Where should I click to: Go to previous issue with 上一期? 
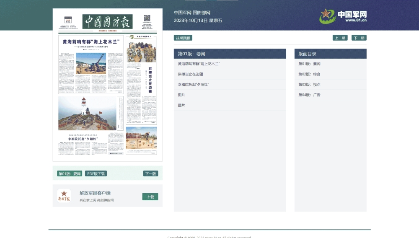(x=340, y=38)
